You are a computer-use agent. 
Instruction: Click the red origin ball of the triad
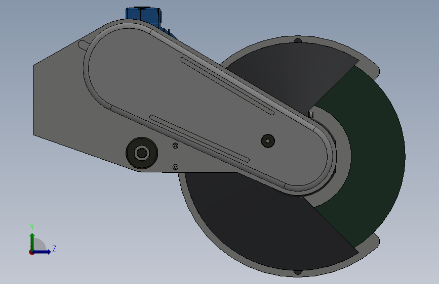(31, 252)
